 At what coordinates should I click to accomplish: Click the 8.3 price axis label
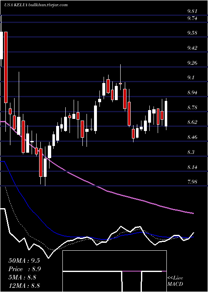coord(191,152)
